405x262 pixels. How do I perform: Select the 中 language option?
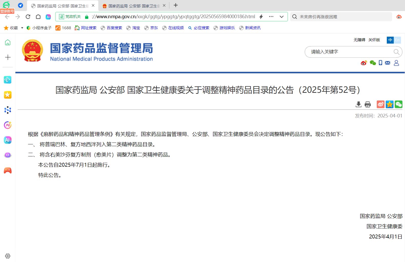(x=390, y=40)
